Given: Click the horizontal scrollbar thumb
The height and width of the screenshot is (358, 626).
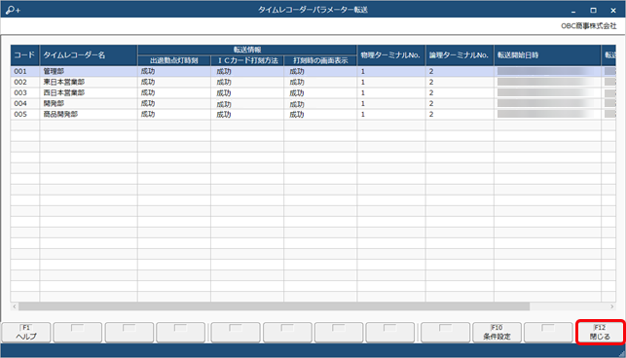Looking at the screenshot, I should tap(274, 306).
